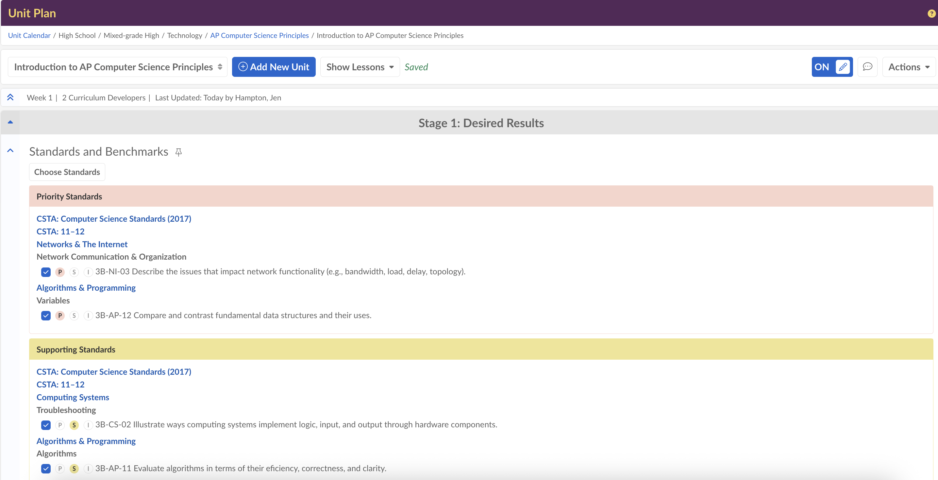Open CSTA: 11-12 link under Supporting Standards
Viewport: 938px width, 480px height.
tap(60, 384)
